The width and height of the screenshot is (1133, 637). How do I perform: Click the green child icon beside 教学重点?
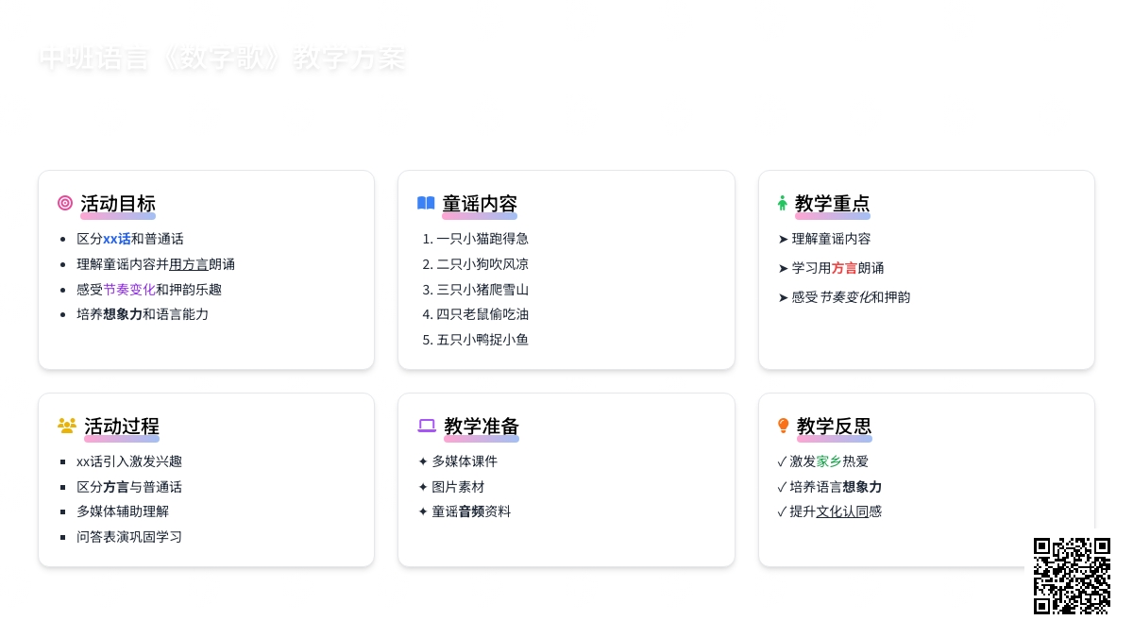click(782, 203)
